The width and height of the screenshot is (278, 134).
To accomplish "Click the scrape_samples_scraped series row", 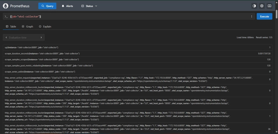I will point(138,60).
